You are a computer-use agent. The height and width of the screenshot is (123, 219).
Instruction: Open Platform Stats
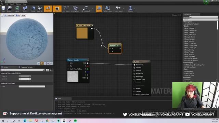[107, 9]
